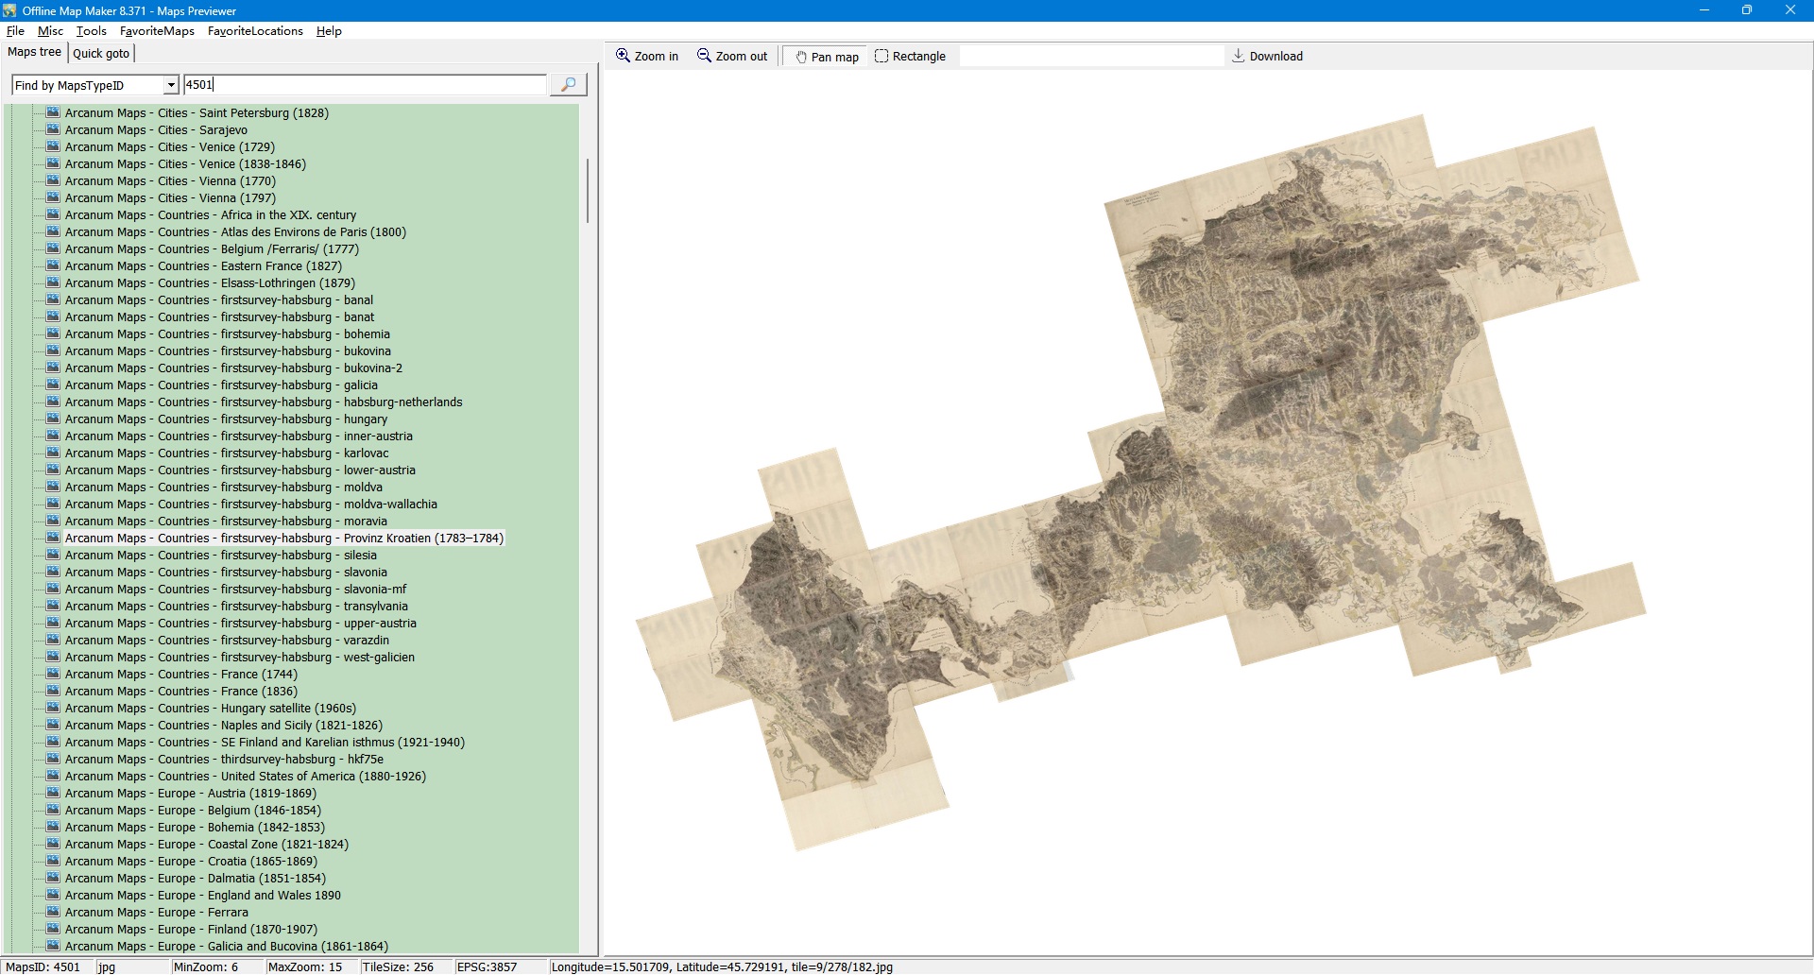Click the maps tree vertical scrollbar

coord(588,190)
